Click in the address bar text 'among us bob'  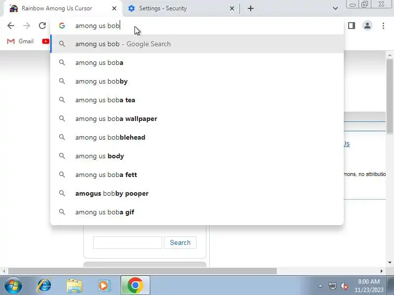[97, 26]
